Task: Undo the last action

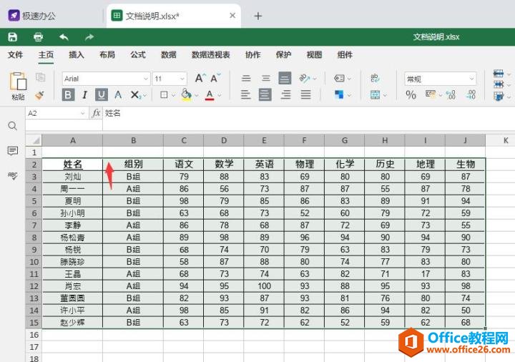Action: click(64, 36)
